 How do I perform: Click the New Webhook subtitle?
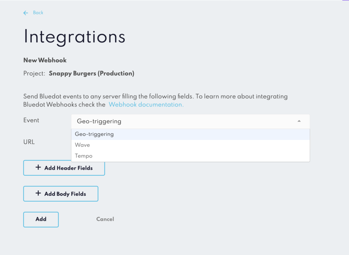45,61
